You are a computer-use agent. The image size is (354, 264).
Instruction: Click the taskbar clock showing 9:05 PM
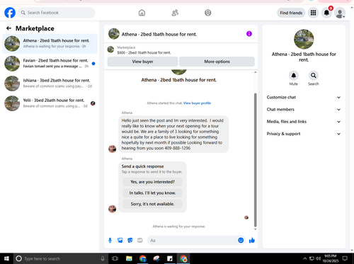[330, 258]
